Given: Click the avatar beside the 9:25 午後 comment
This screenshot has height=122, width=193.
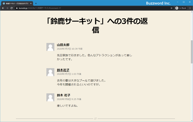Looking at the screenshot, I should 50,97.
